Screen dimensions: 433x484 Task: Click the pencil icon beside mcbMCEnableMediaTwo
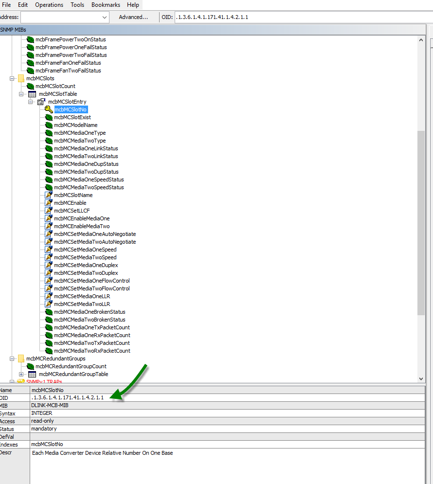click(49, 226)
